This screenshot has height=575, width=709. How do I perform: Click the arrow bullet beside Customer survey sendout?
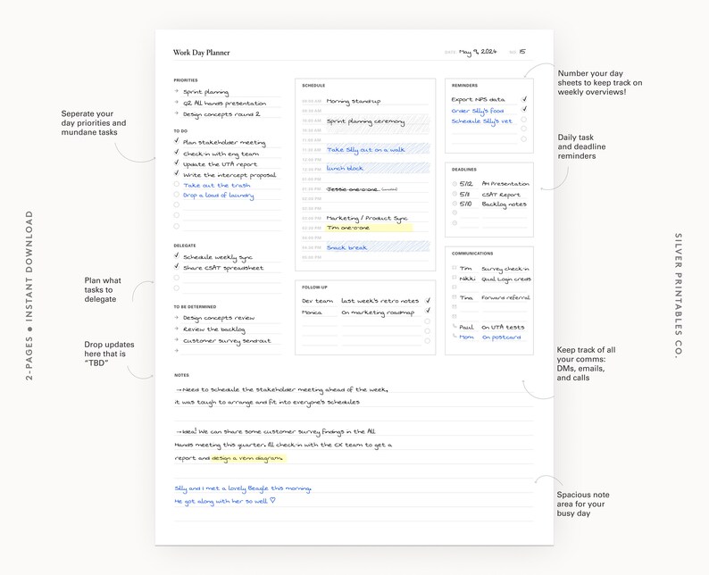tap(176, 340)
